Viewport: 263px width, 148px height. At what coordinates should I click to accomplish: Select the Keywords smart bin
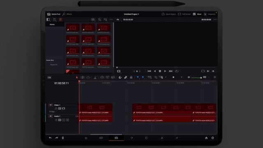(x=54, y=65)
